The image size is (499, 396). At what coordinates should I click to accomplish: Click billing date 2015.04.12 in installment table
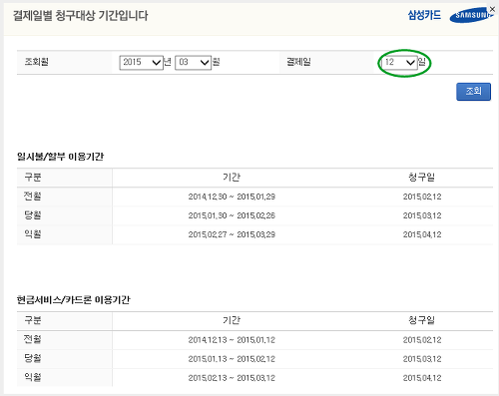coord(422,234)
